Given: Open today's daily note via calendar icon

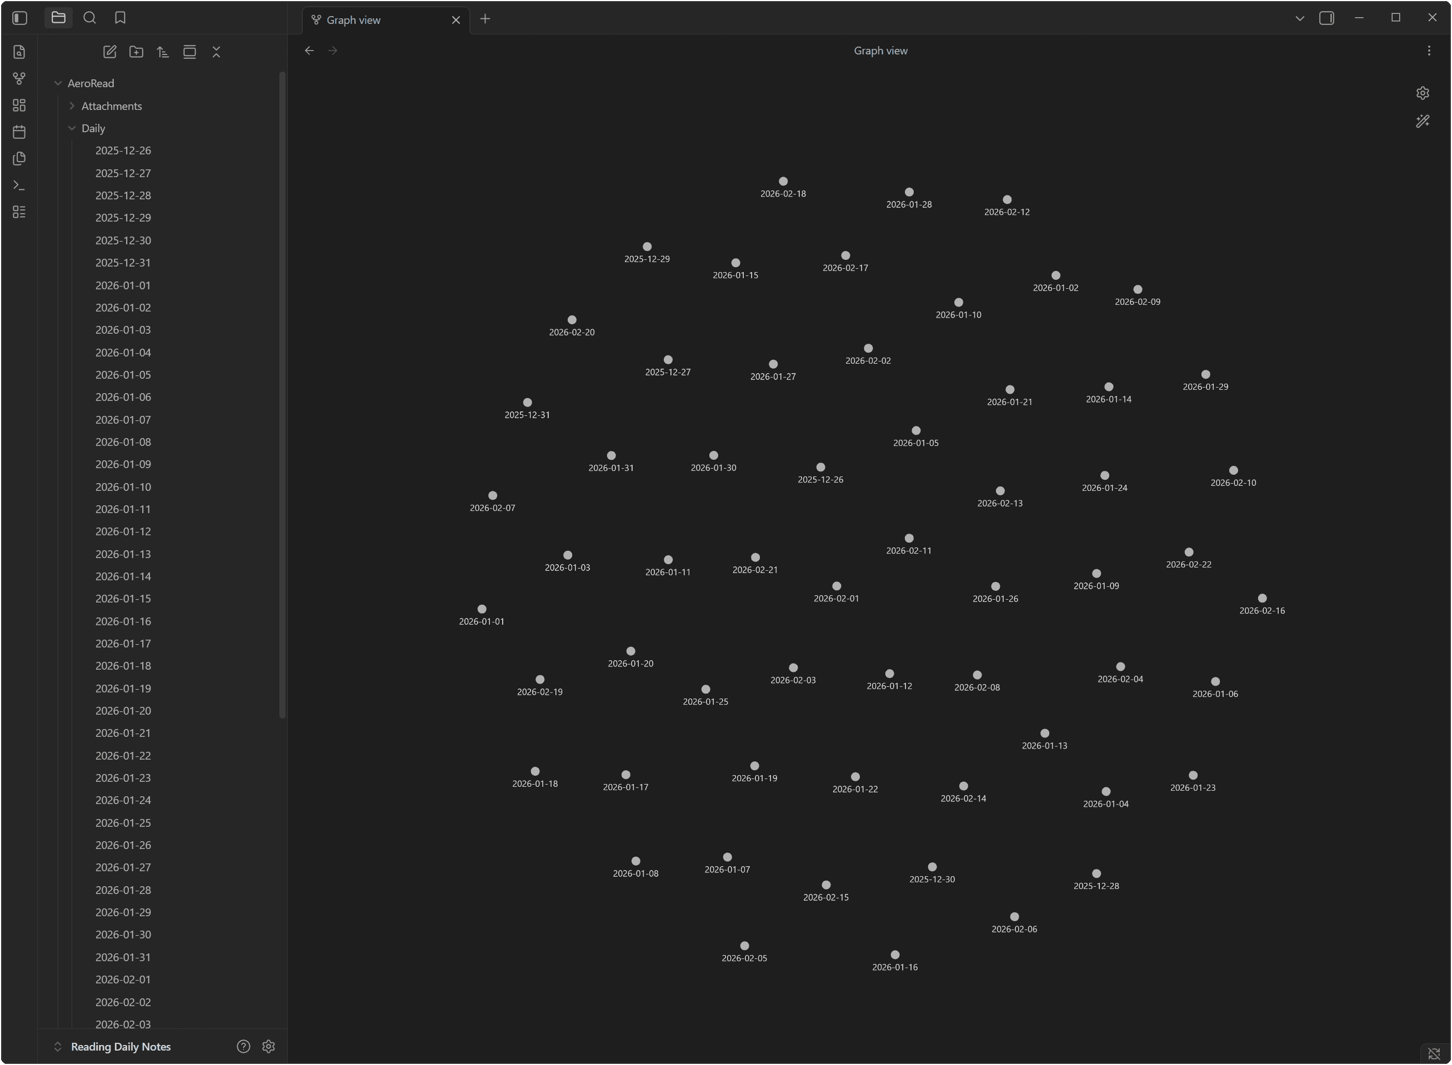Looking at the screenshot, I should click(19, 132).
